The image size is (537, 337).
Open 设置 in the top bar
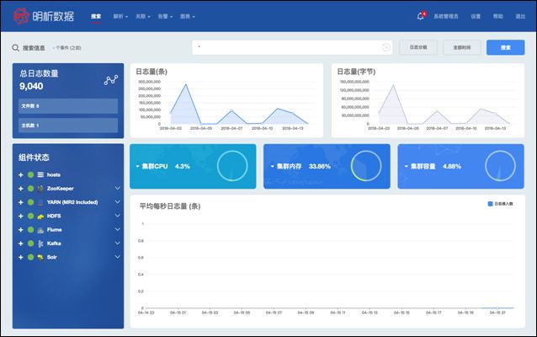[x=476, y=17]
